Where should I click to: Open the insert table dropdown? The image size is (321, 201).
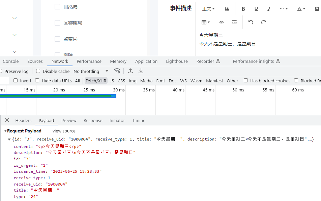point(206,22)
